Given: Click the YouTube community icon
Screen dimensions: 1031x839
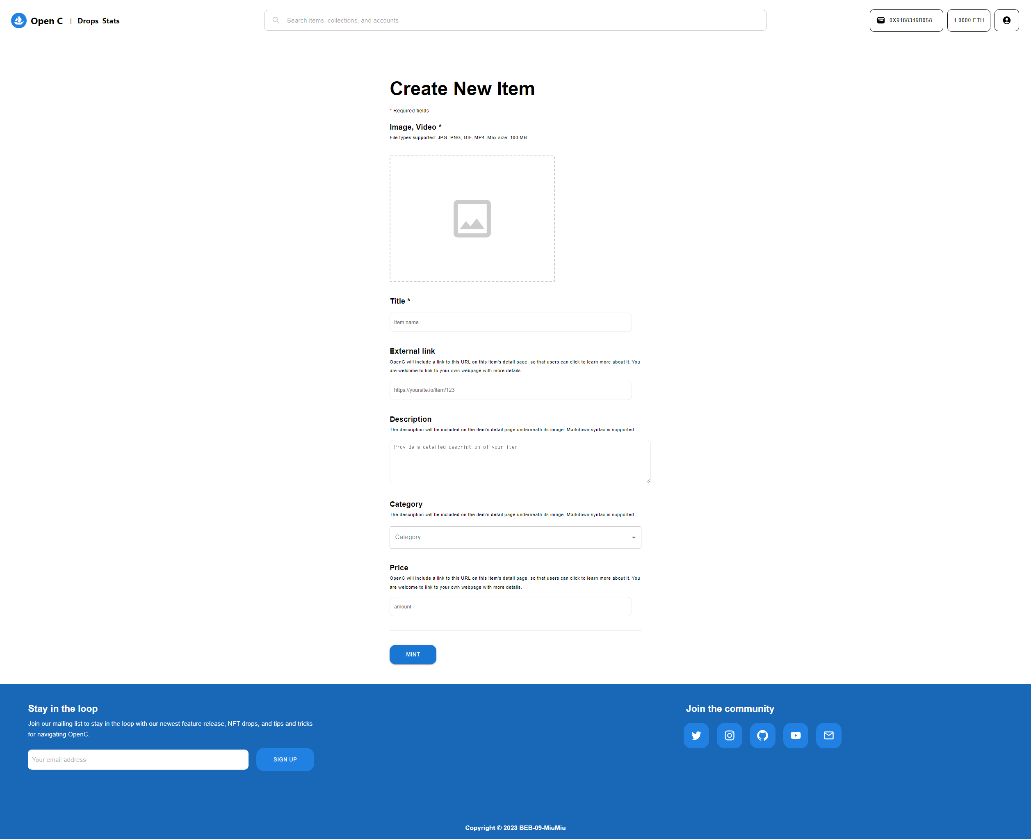Looking at the screenshot, I should pyautogui.click(x=795, y=734).
